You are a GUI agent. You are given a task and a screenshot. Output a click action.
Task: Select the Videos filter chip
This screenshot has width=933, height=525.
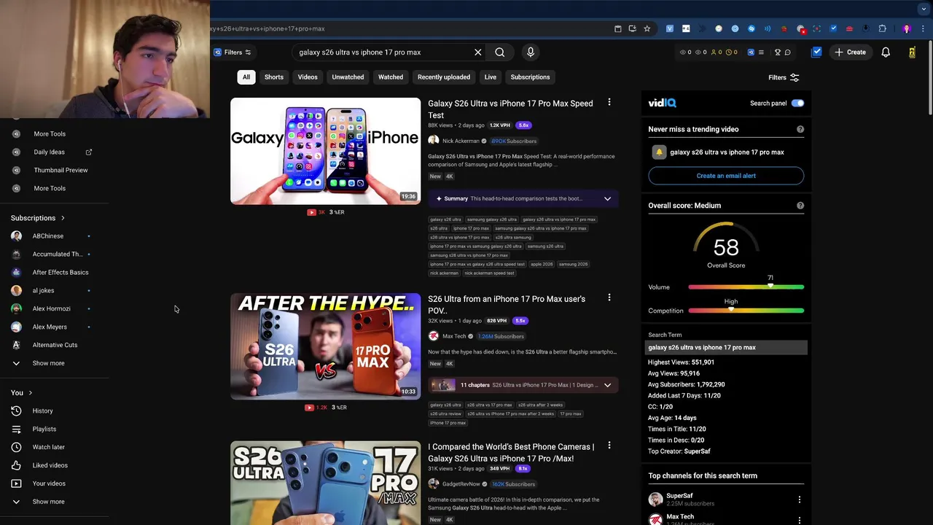pos(308,77)
